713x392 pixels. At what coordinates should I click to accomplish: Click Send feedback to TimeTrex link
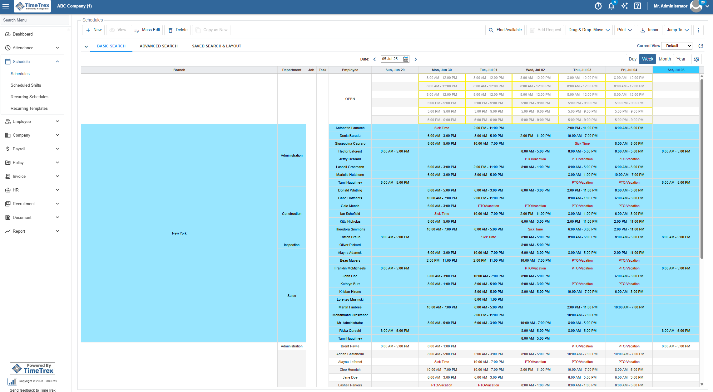pyautogui.click(x=32, y=390)
